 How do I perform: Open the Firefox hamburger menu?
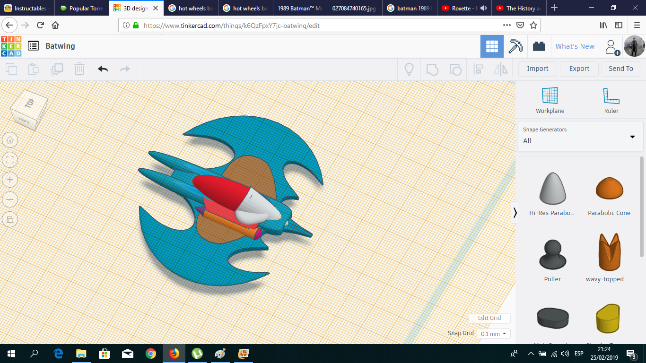(x=637, y=25)
